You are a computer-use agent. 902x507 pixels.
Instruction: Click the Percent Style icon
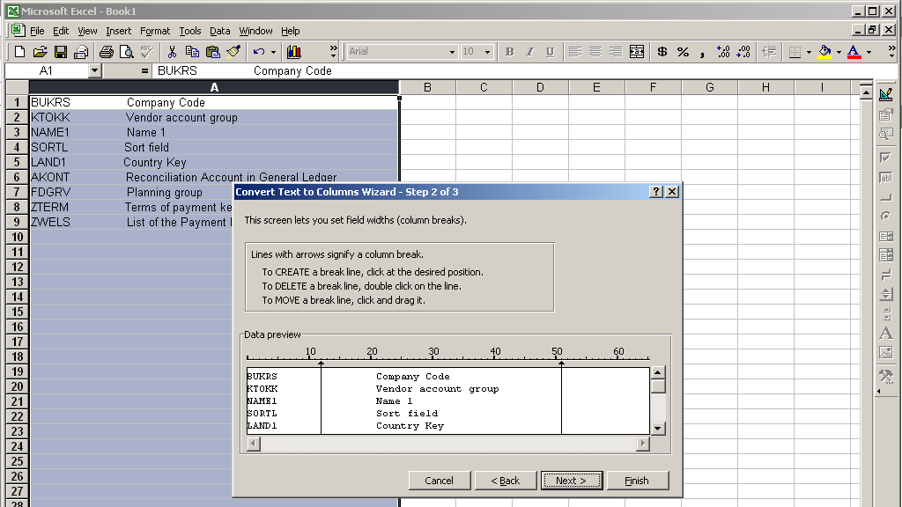click(x=683, y=52)
